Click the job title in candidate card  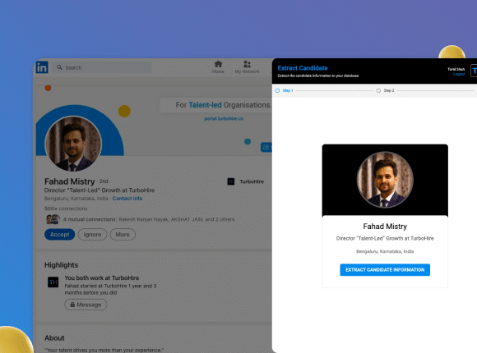pyautogui.click(x=385, y=238)
